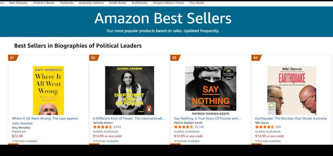
Task: View 18,143 reviews for Say Nothing
Action: 199,127
